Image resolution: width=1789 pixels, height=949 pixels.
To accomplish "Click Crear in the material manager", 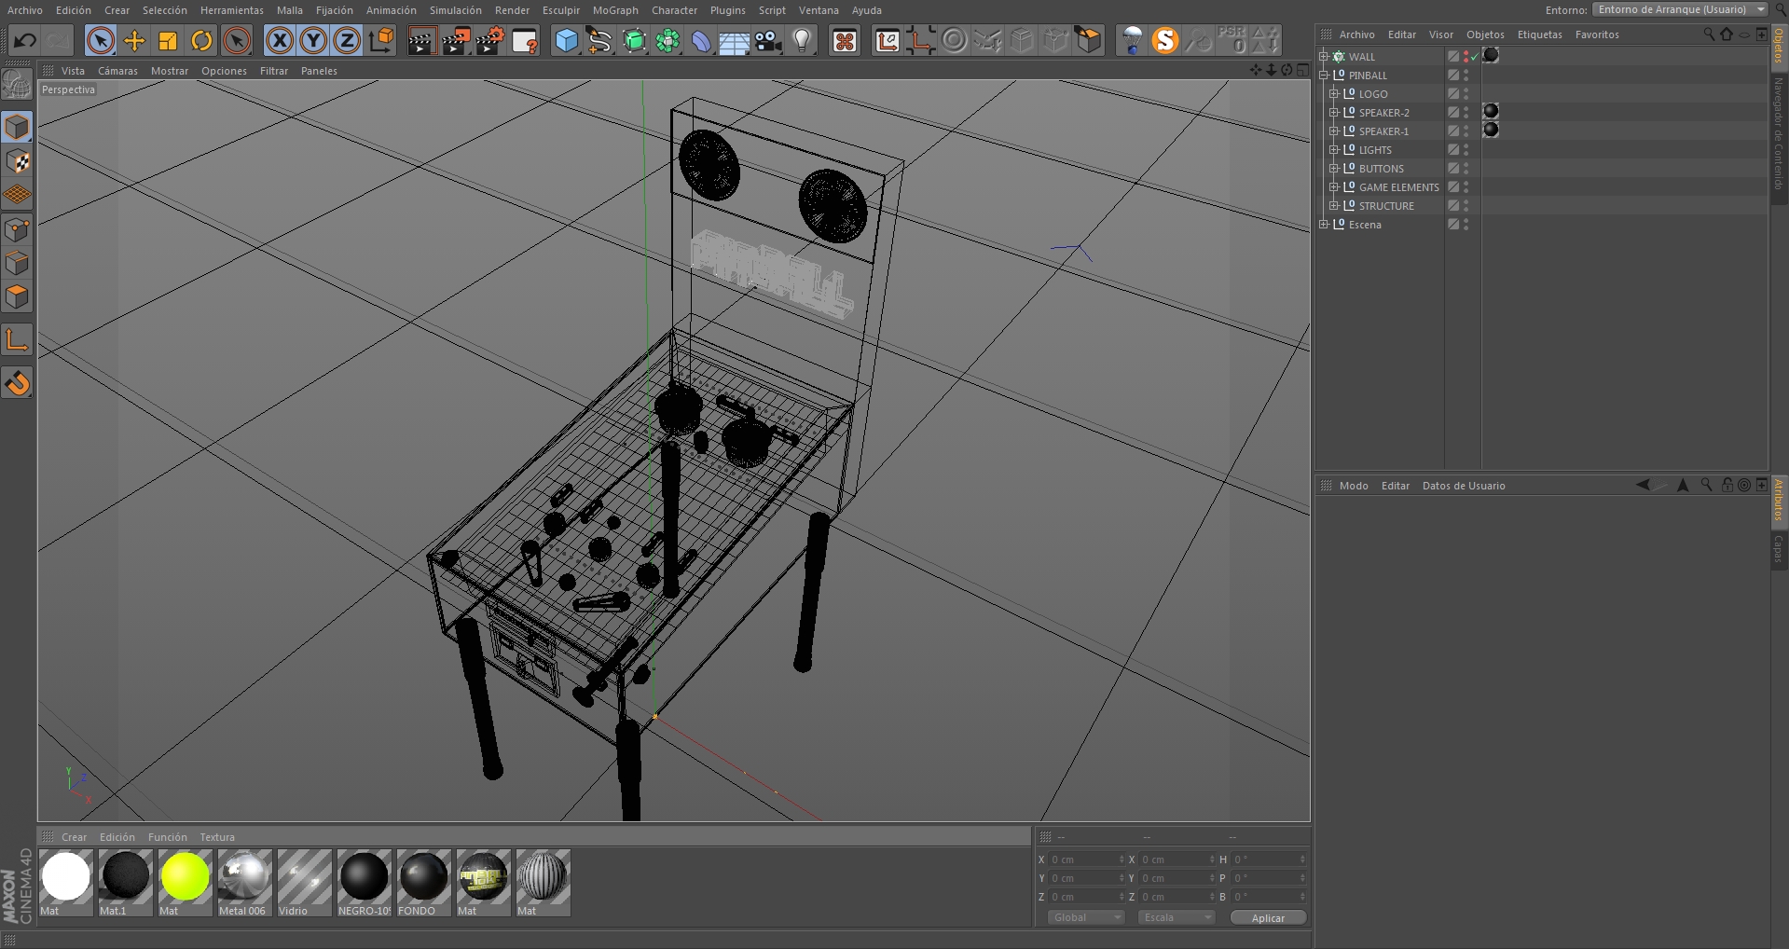I will point(74,837).
